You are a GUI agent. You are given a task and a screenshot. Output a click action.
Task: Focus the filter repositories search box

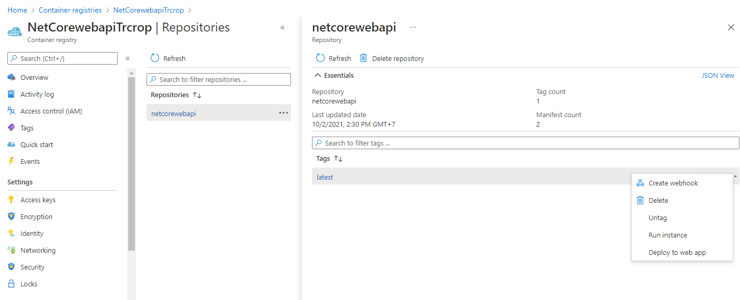[218, 79]
